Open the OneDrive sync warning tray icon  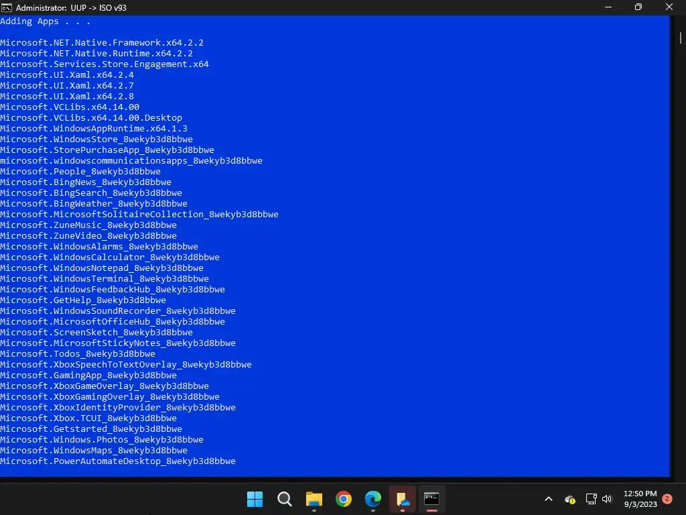569,499
